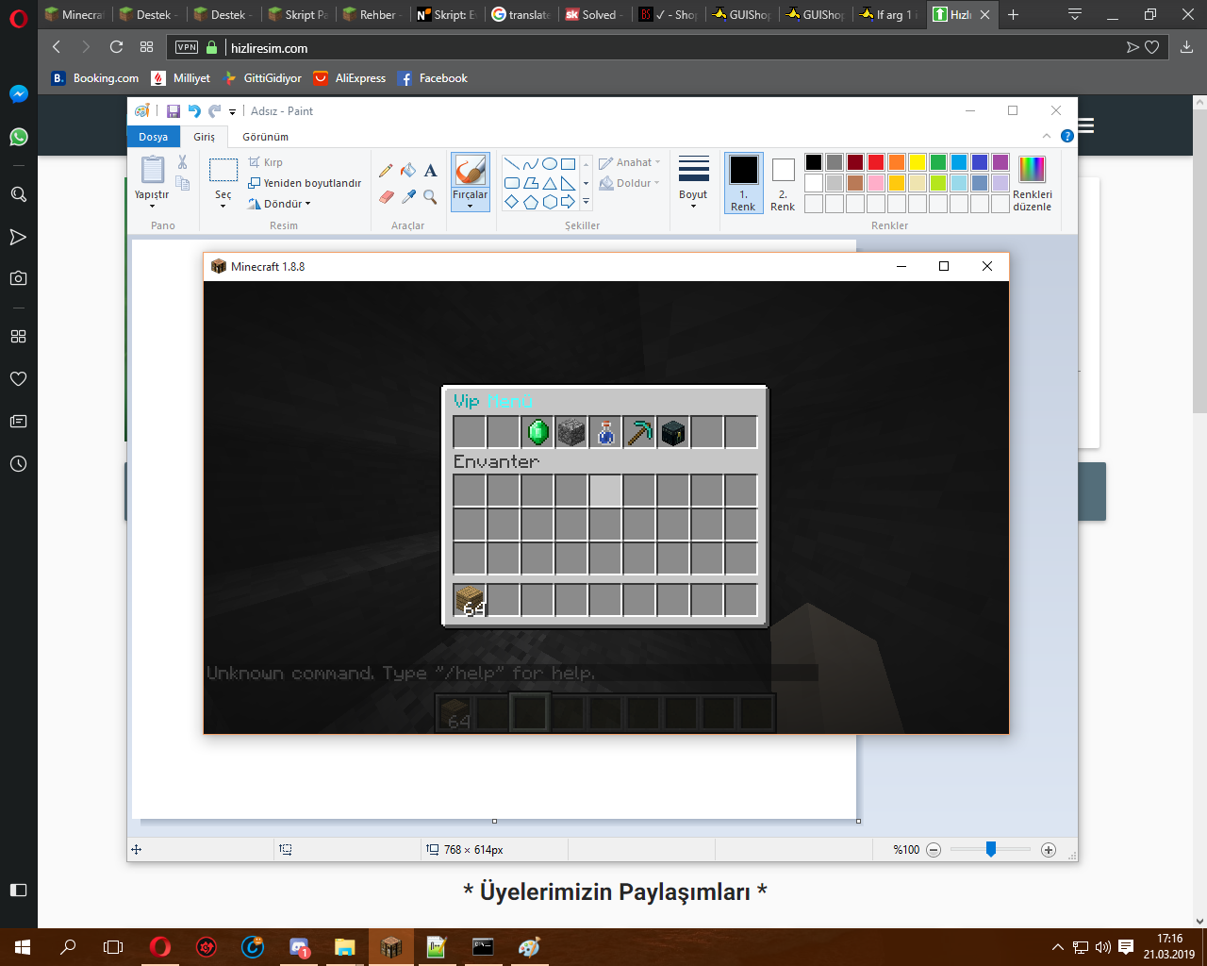Click the Yapıştır paste icon
This screenshot has height=966, width=1207.
[152, 170]
